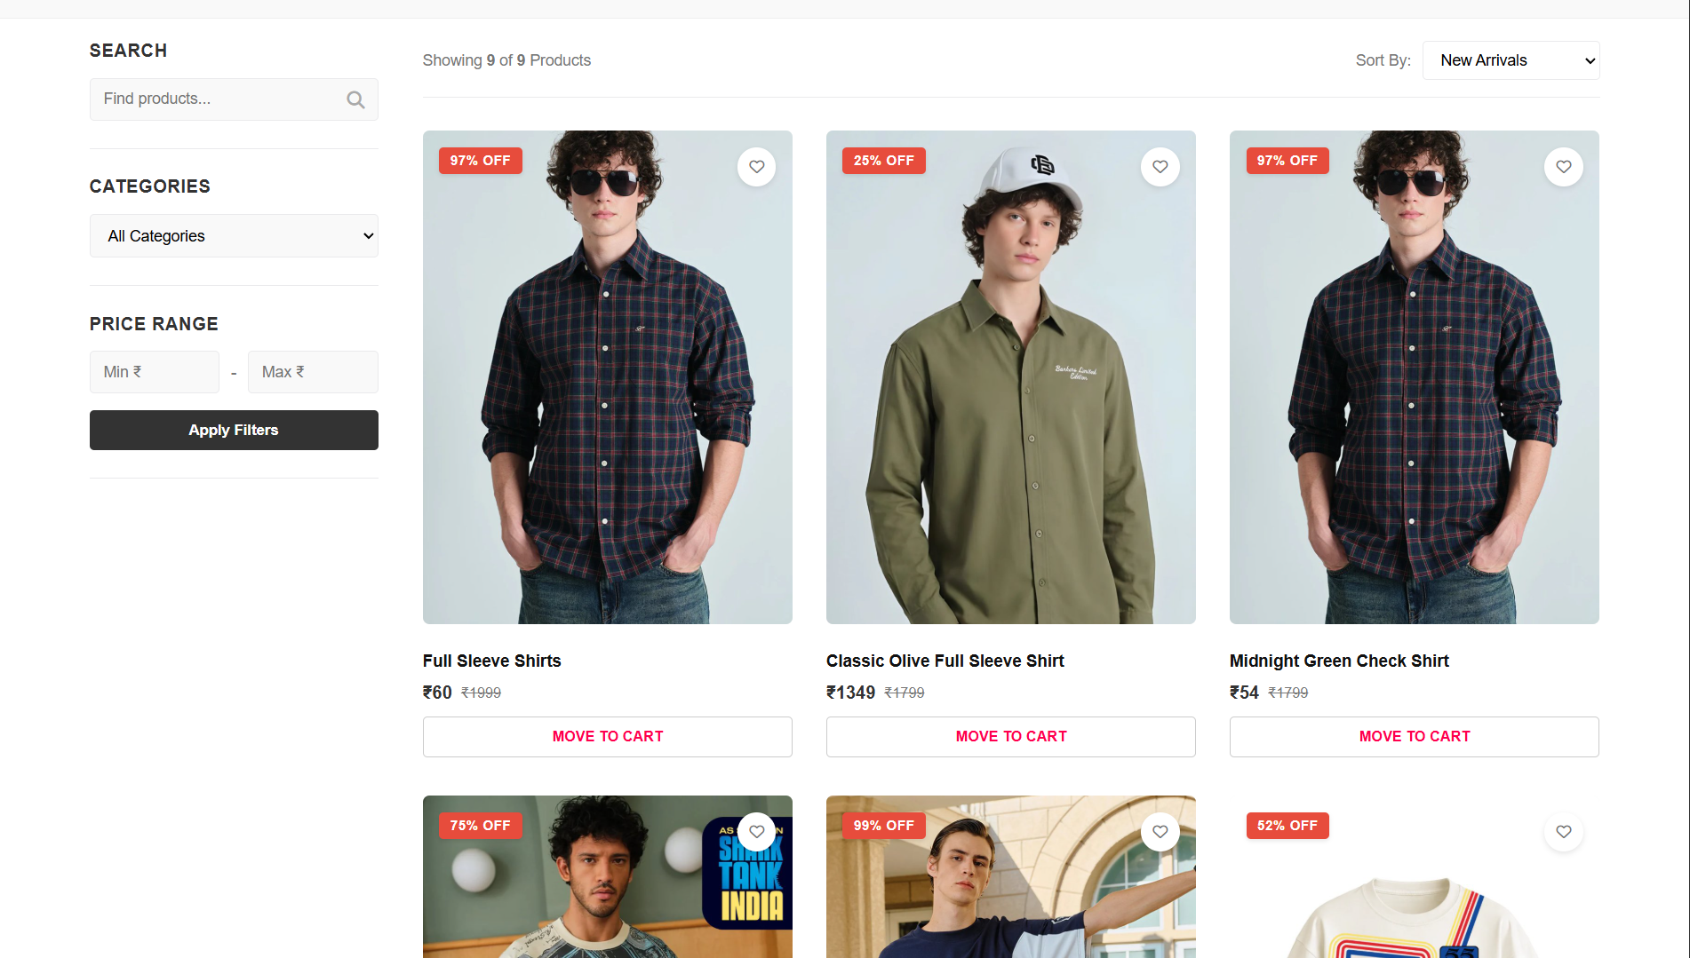The image size is (1690, 958).
Task: Click the 97% OFF badge on Full Sleeve Shirts
Action: 480,160
